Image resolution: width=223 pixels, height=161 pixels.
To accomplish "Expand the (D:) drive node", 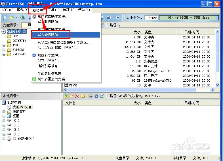I will (4, 125).
